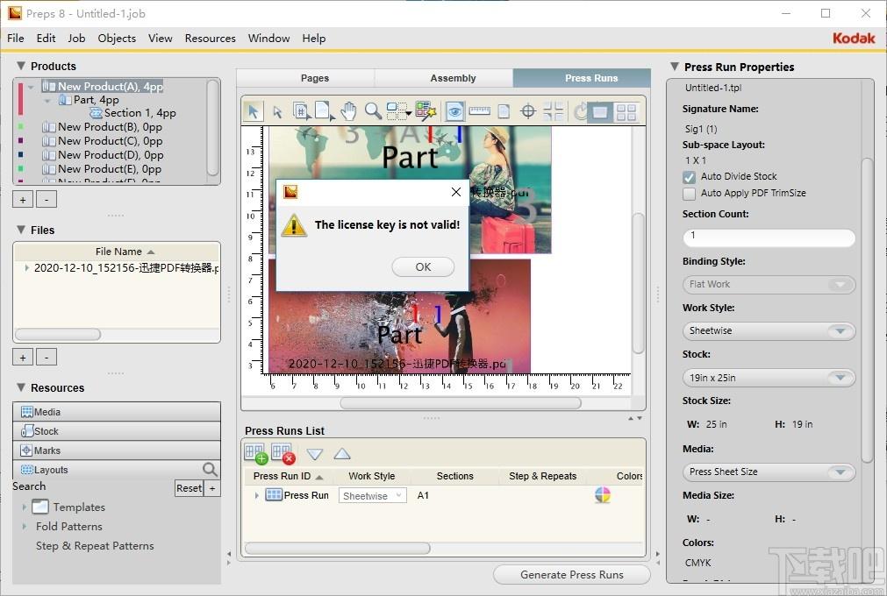
Task: Click the search magnifier in Resources
Action: click(x=211, y=470)
